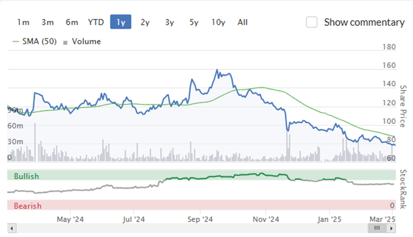Click the chart scrollbar thumb handle
The image size is (413, 237).
[377, 228]
